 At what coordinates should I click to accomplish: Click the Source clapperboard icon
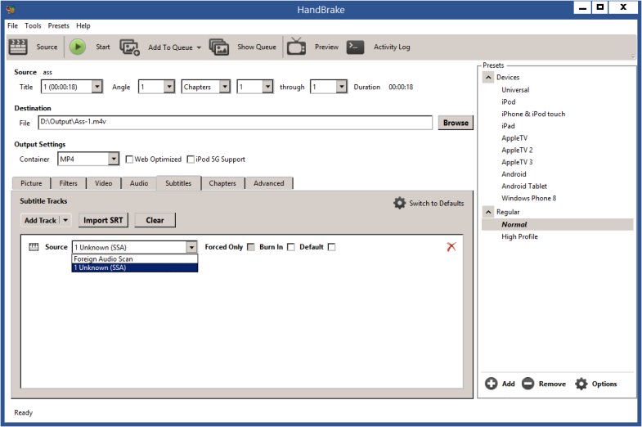tap(18, 47)
